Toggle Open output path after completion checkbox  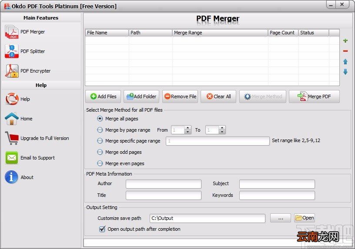pos(102,229)
